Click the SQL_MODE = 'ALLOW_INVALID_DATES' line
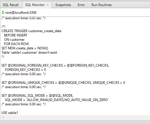 [x=57, y=100]
